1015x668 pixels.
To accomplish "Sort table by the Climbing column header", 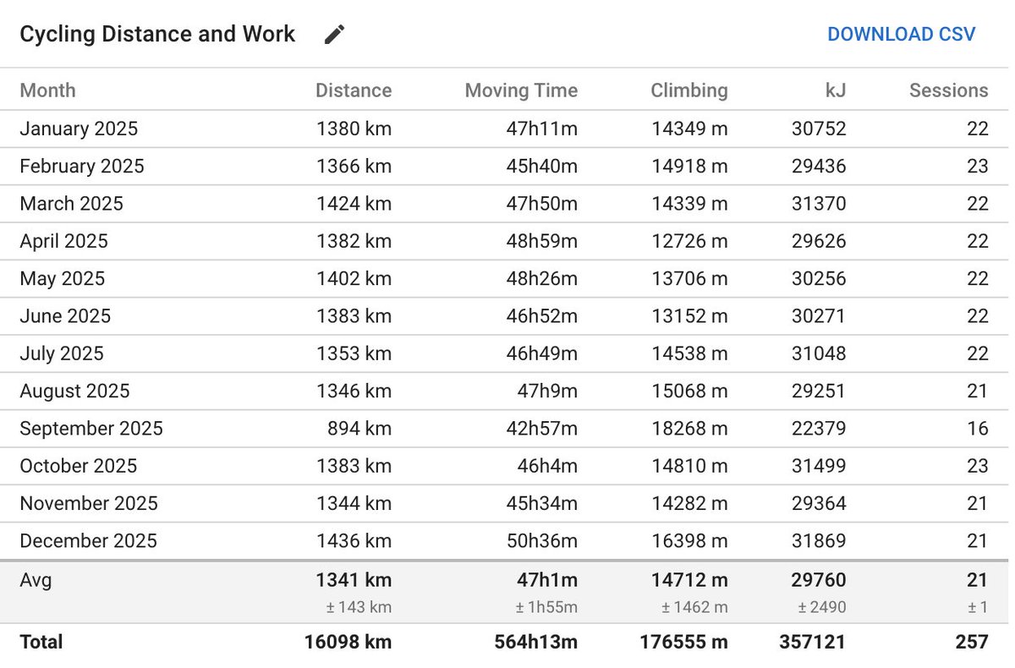I will coord(689,90).
